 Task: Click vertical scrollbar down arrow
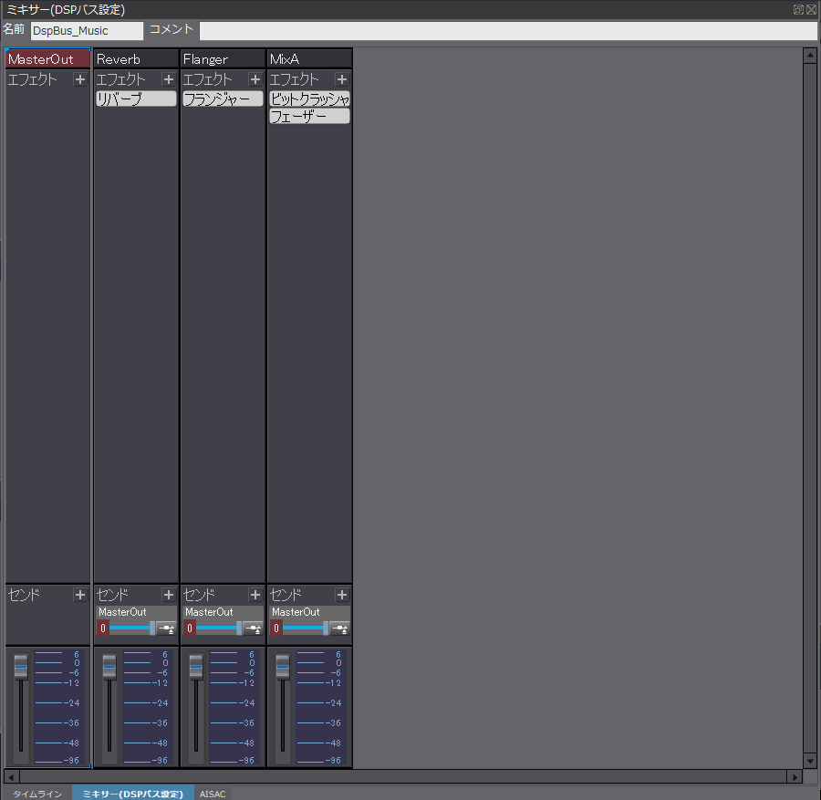click(810, 762)
